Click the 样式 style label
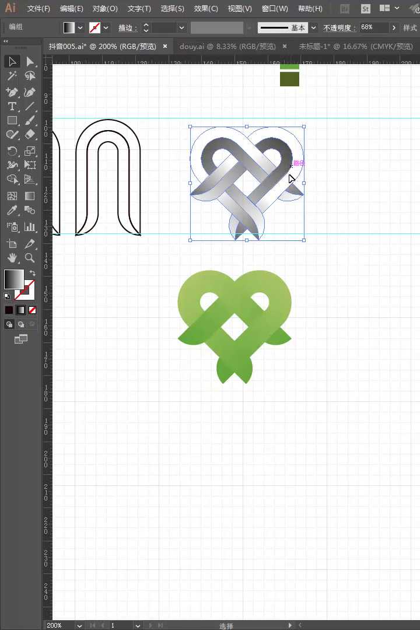Screen dimensions: 420x630 tap(410, 28)
